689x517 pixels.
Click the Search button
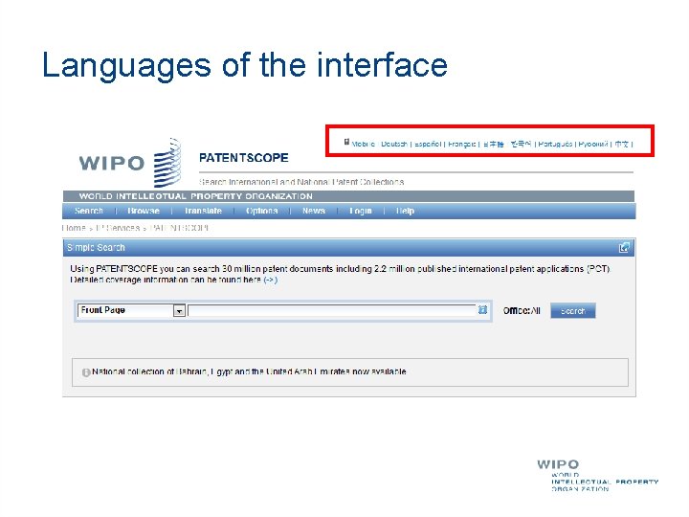coord(573,311)
